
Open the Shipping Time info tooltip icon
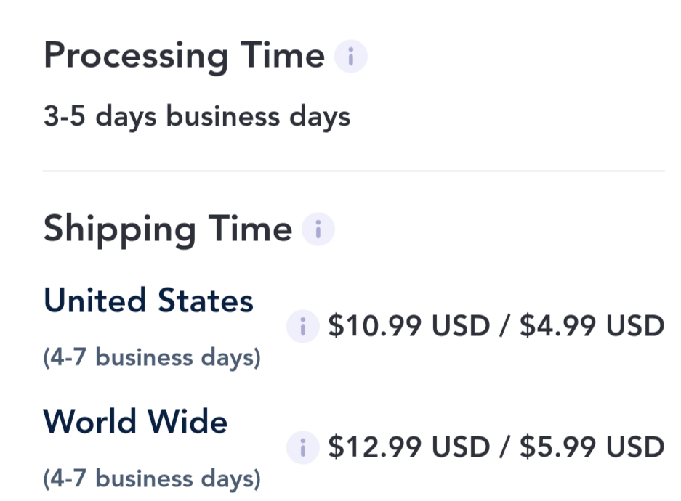pyautogui.click(x=318, y=229)
